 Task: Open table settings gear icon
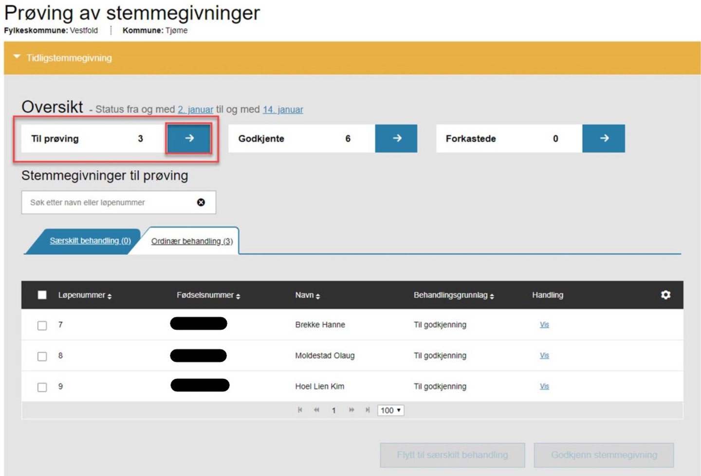[x=665, y=295]
